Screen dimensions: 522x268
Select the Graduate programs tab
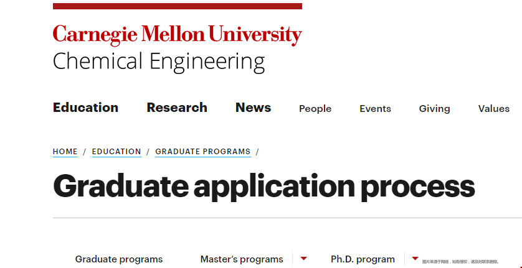pyautogui.click(x=119, y=259)
